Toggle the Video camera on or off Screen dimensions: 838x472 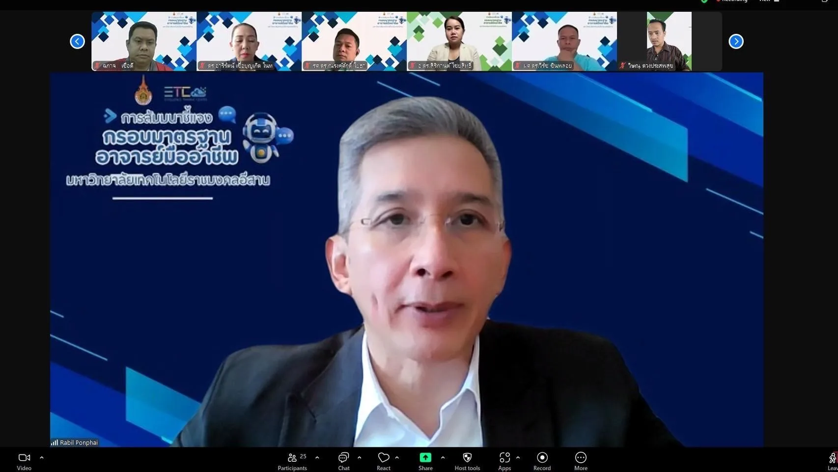point(24,458)
